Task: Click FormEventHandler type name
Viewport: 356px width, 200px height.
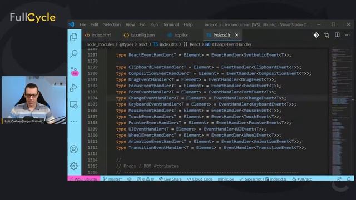Action: 149,92
